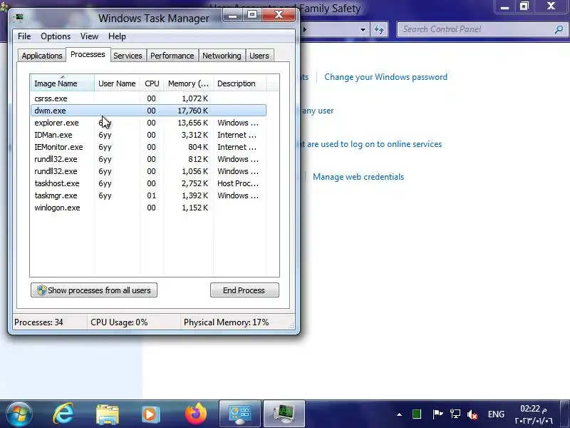Select the dwm.exe process row

(x=149, y=111)
